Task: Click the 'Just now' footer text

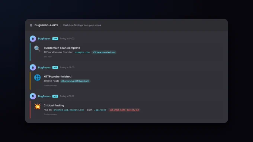Action: pyautogui.click(x=48, y=57)
